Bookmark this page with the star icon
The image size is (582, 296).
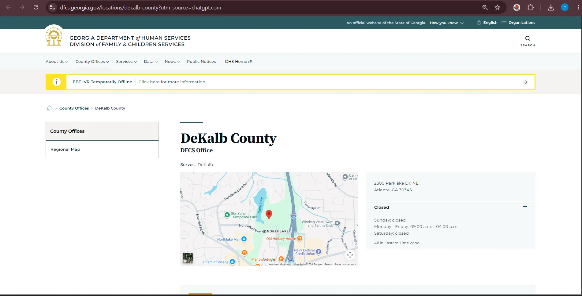498,7
